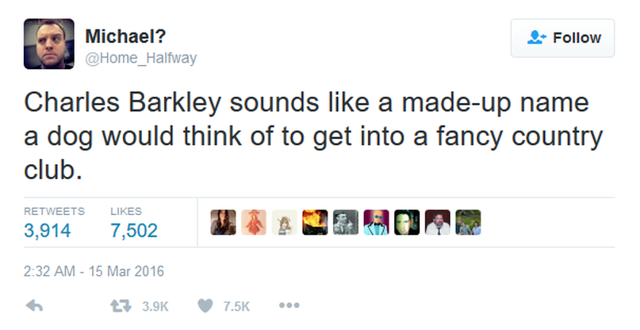Select the fire image liker avatar
The image size is (640, 330).
314,223
